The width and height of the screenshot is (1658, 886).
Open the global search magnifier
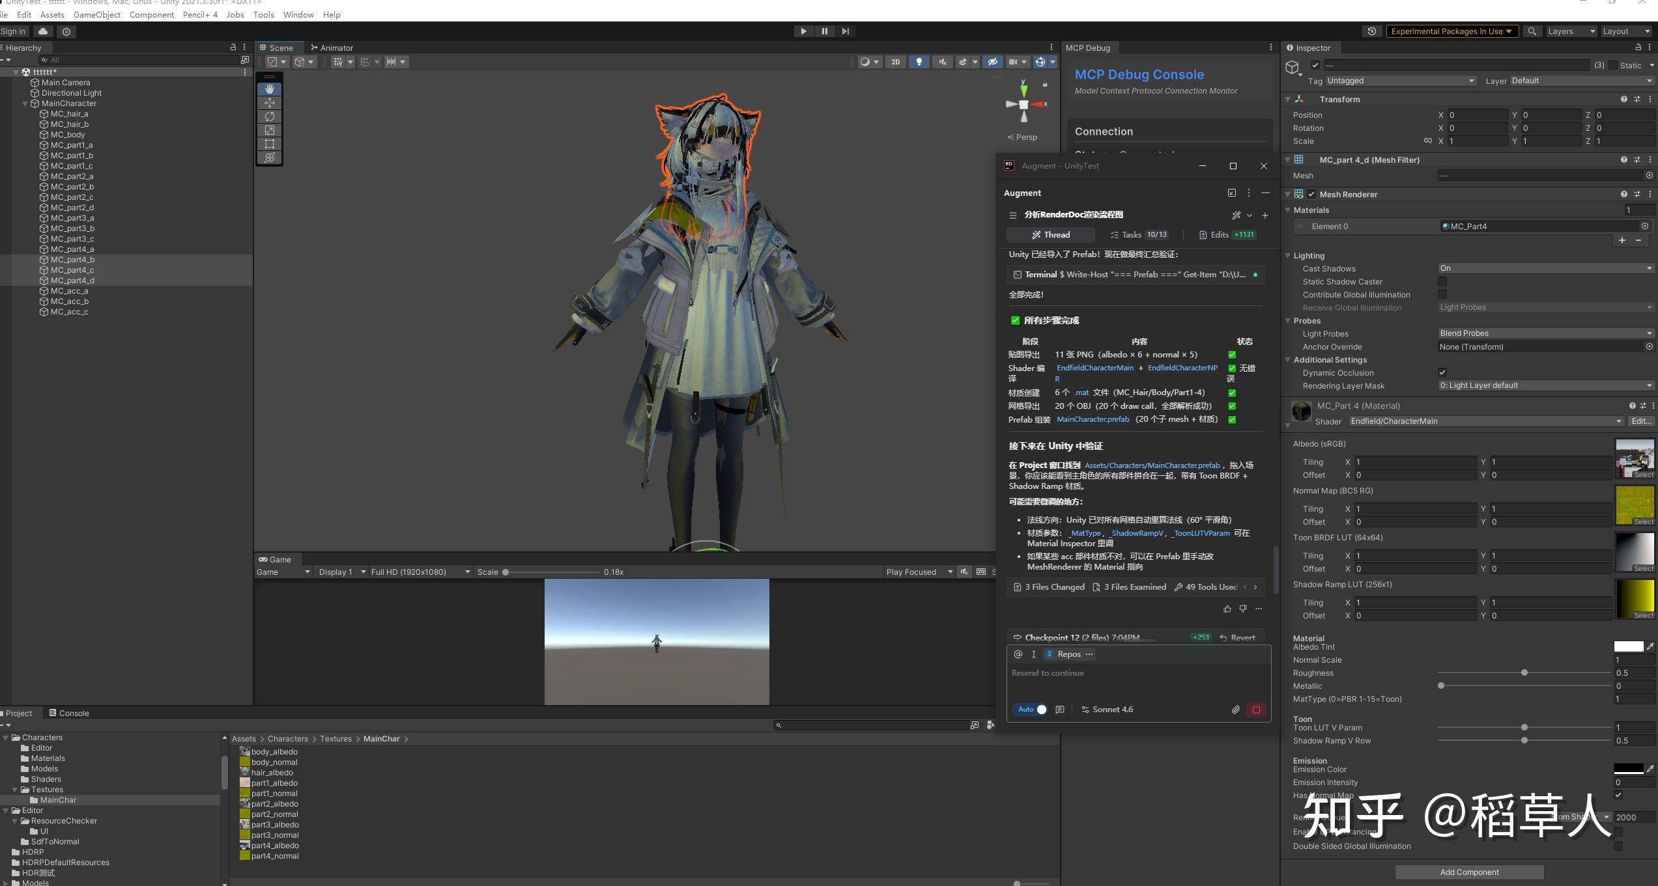[x=1532, y=31]
